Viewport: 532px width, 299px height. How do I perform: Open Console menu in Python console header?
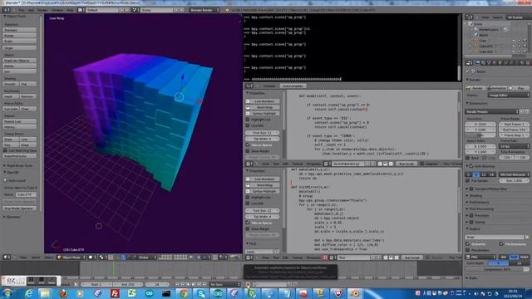point(269,86)
